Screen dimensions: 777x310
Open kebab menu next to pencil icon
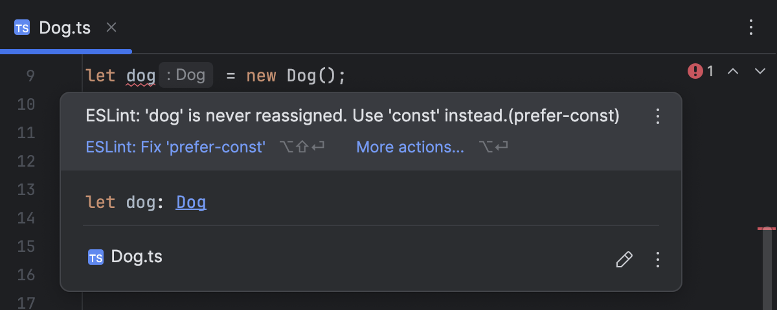(658, 260)
